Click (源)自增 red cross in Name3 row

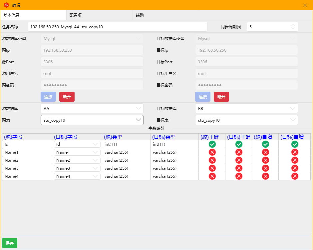pos(265,168)
